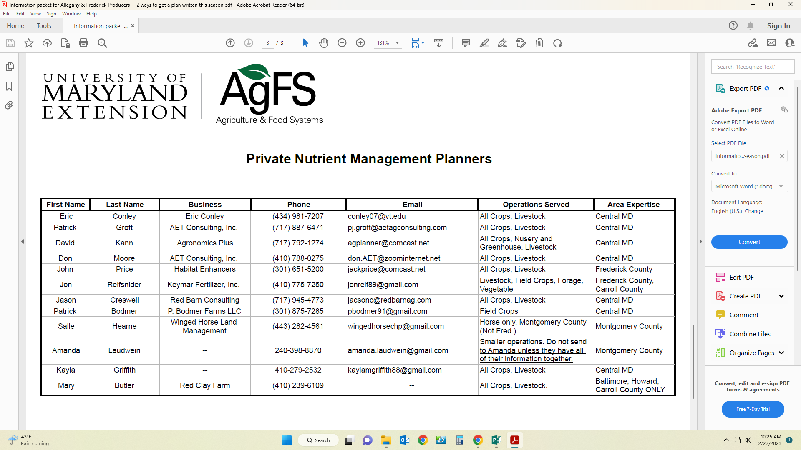Collapse the left navigation pane arrow
The image size is (801, 450).
(x=23, y=242)
